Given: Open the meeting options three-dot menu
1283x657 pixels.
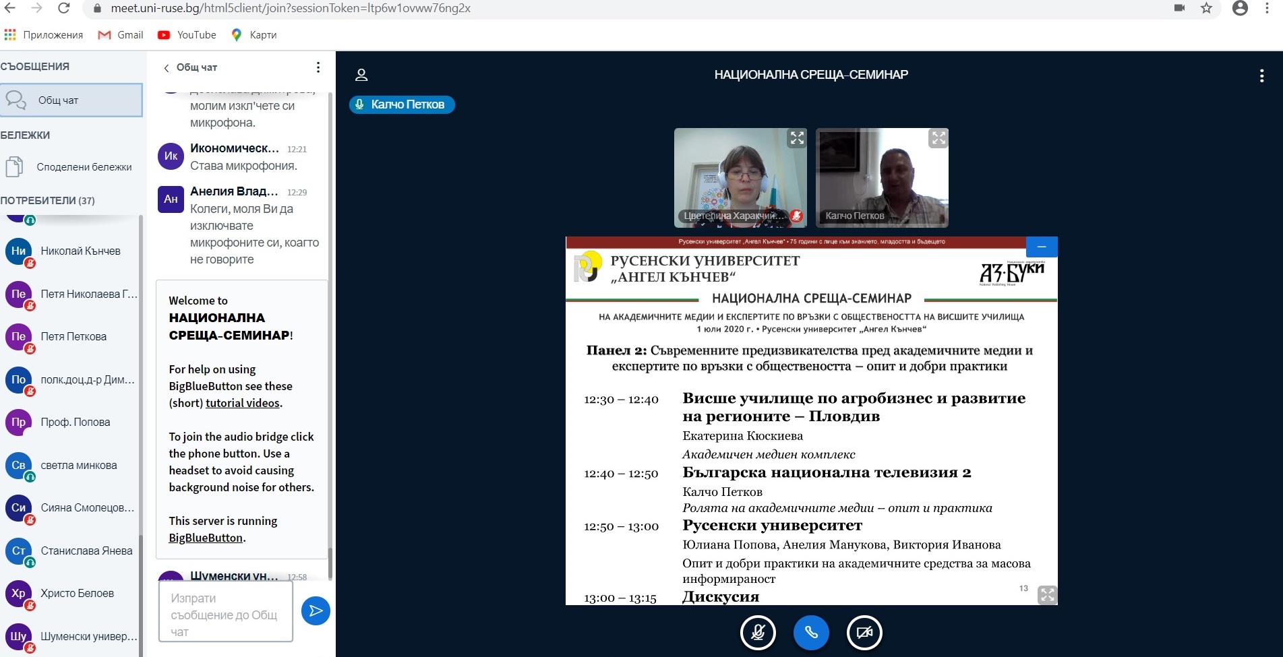Looking at the screenshot, I should click(x=1261, y=75).
